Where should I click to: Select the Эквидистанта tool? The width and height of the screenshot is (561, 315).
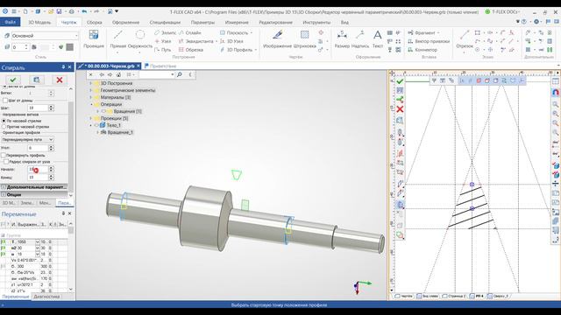point(196,41)
